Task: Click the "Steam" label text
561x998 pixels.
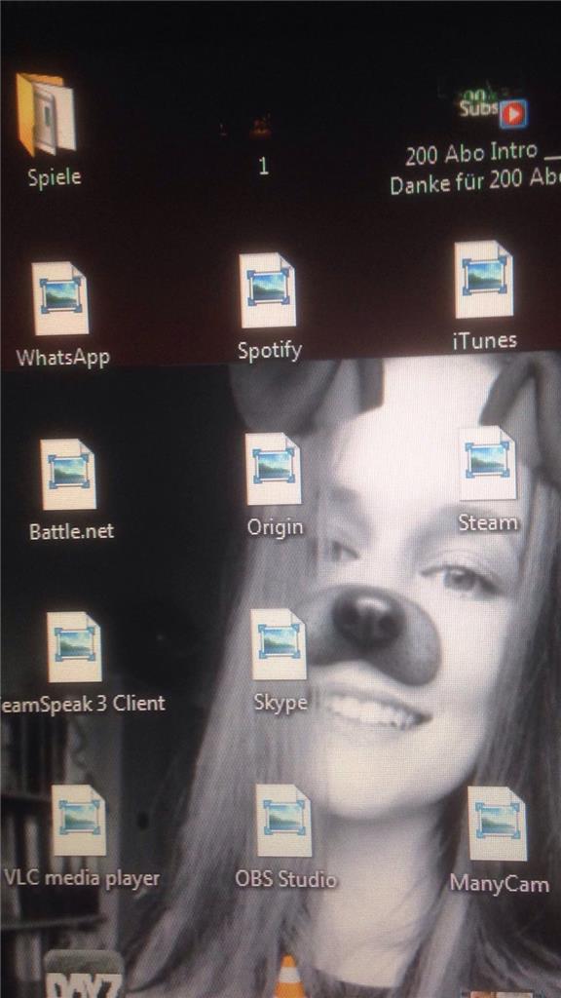Action: click(489, 522)
